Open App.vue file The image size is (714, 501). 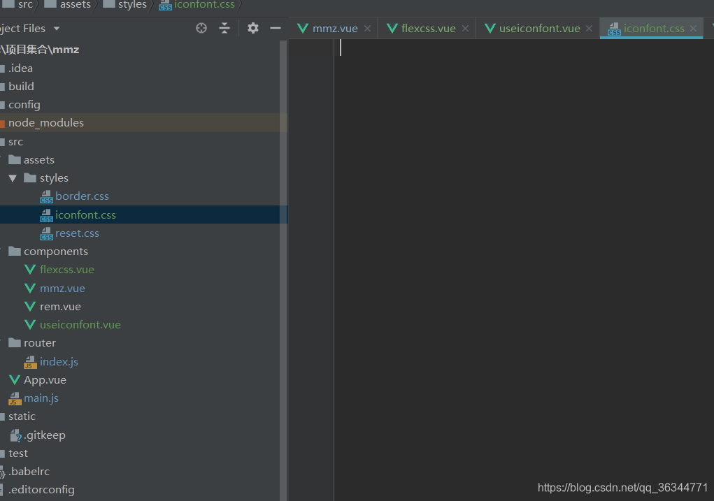45,380
